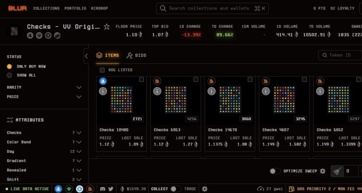Image resolution: width=362 pixels, height=193 pixels.
Task: Toggle OpenSea marketplace in bottom bar
Action: click(58, 189)
